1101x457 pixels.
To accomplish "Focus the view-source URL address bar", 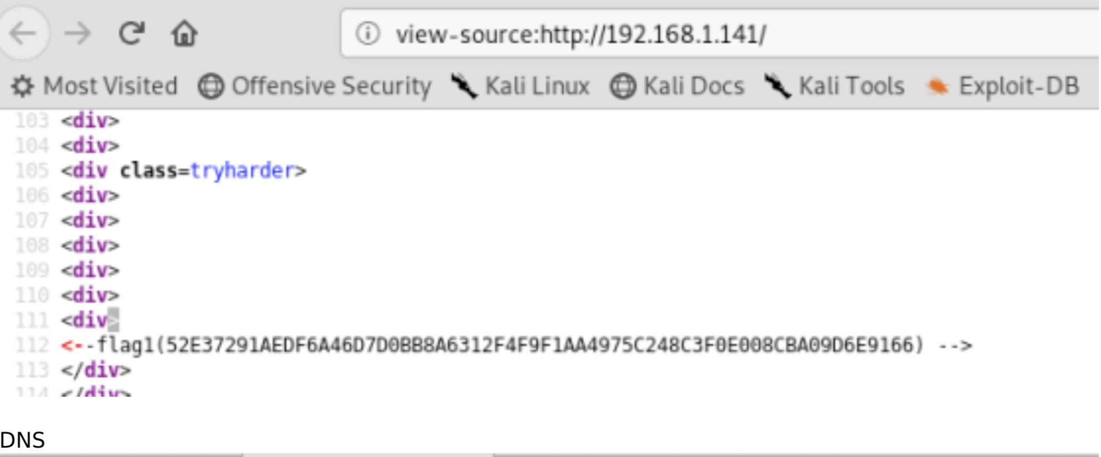I will point(719,34).
